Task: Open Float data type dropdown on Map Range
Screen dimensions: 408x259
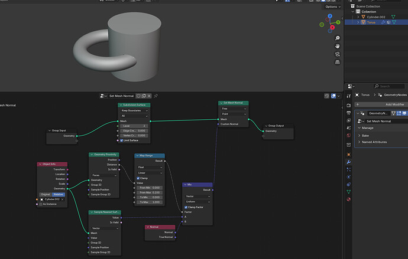Action: [150, 168]
